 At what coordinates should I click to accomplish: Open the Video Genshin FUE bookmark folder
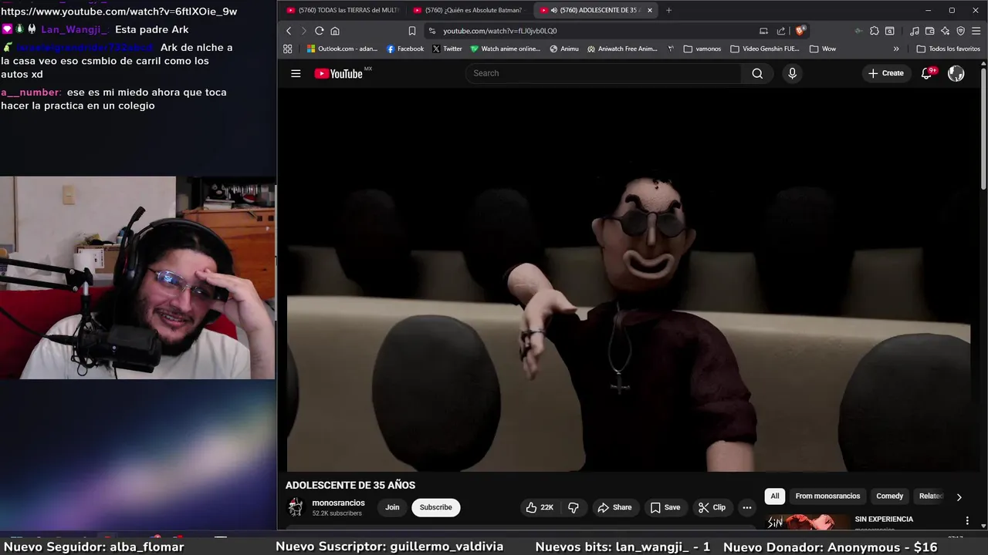click(x=764, y=49)
